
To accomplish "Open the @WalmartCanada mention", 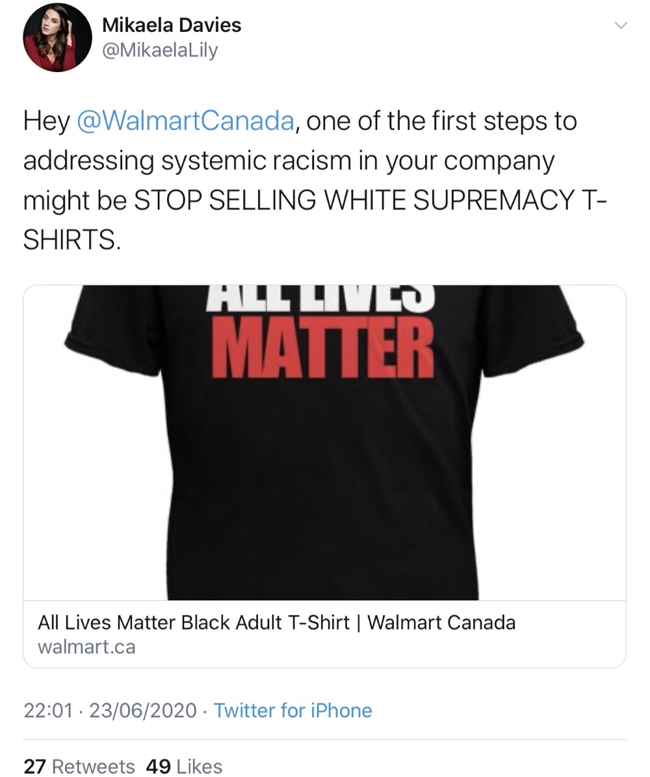I will pyautogui.click(x=185, y=121).
